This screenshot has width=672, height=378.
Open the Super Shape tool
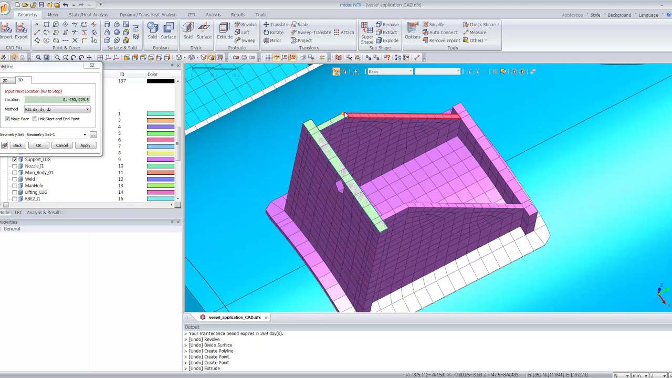tap(367, 33)
